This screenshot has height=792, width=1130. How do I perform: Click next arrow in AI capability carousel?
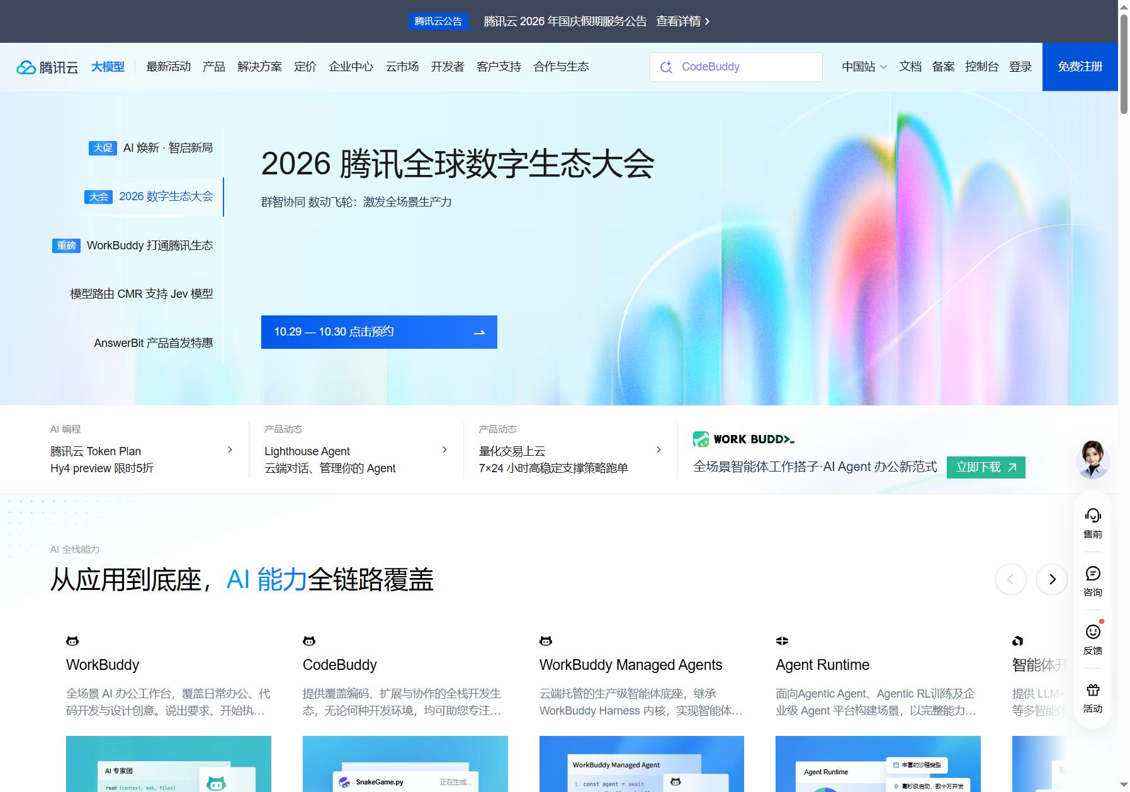[1051, 579]
